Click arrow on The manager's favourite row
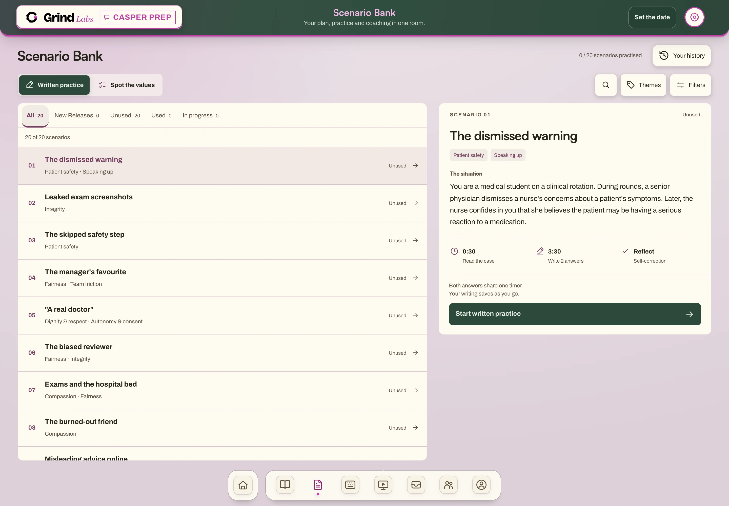The height and width of the screenshot is (506, 729). coord(415,278)
